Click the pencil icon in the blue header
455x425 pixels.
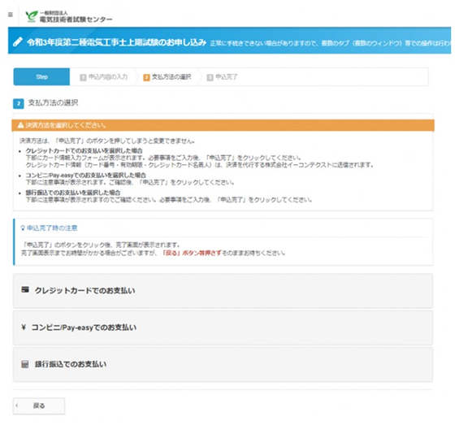coord(18,42)
